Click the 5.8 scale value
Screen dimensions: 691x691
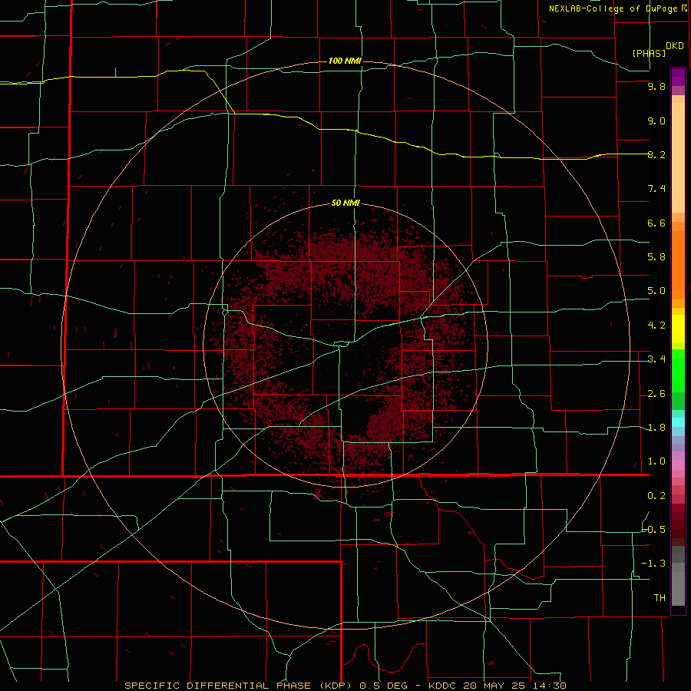656,257
